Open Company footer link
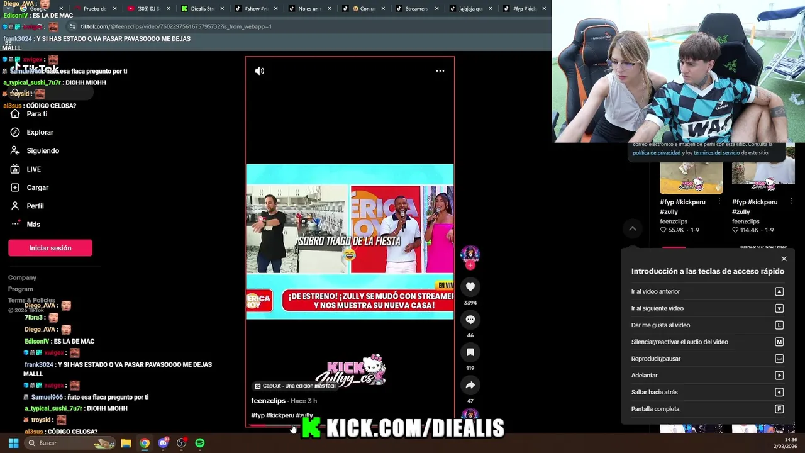Viewport: 805px width, 453px height. [x=22, y=277]
